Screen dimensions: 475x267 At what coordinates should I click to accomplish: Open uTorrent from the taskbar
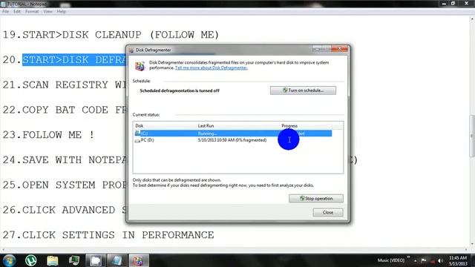pyautogui.click(x=31, y=260)
